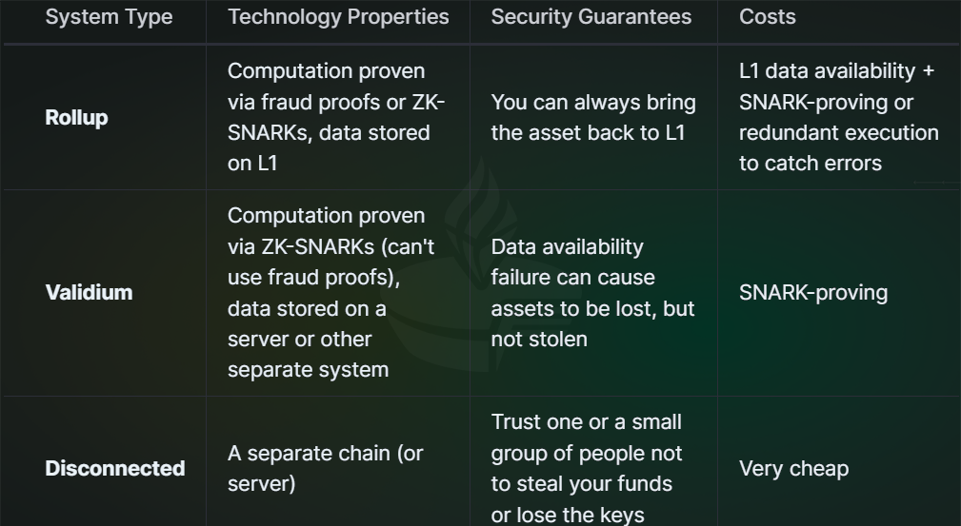The width and height of the screenshot is (961, 526).
Task: Select the 'L1 data availability' cost cell
Action: pyautogui.click(x=838, y=117)
